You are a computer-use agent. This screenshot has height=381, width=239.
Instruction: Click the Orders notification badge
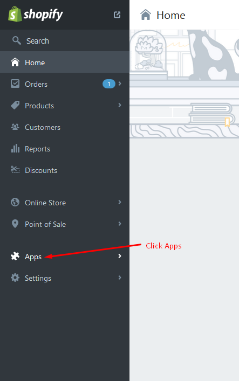109,84
